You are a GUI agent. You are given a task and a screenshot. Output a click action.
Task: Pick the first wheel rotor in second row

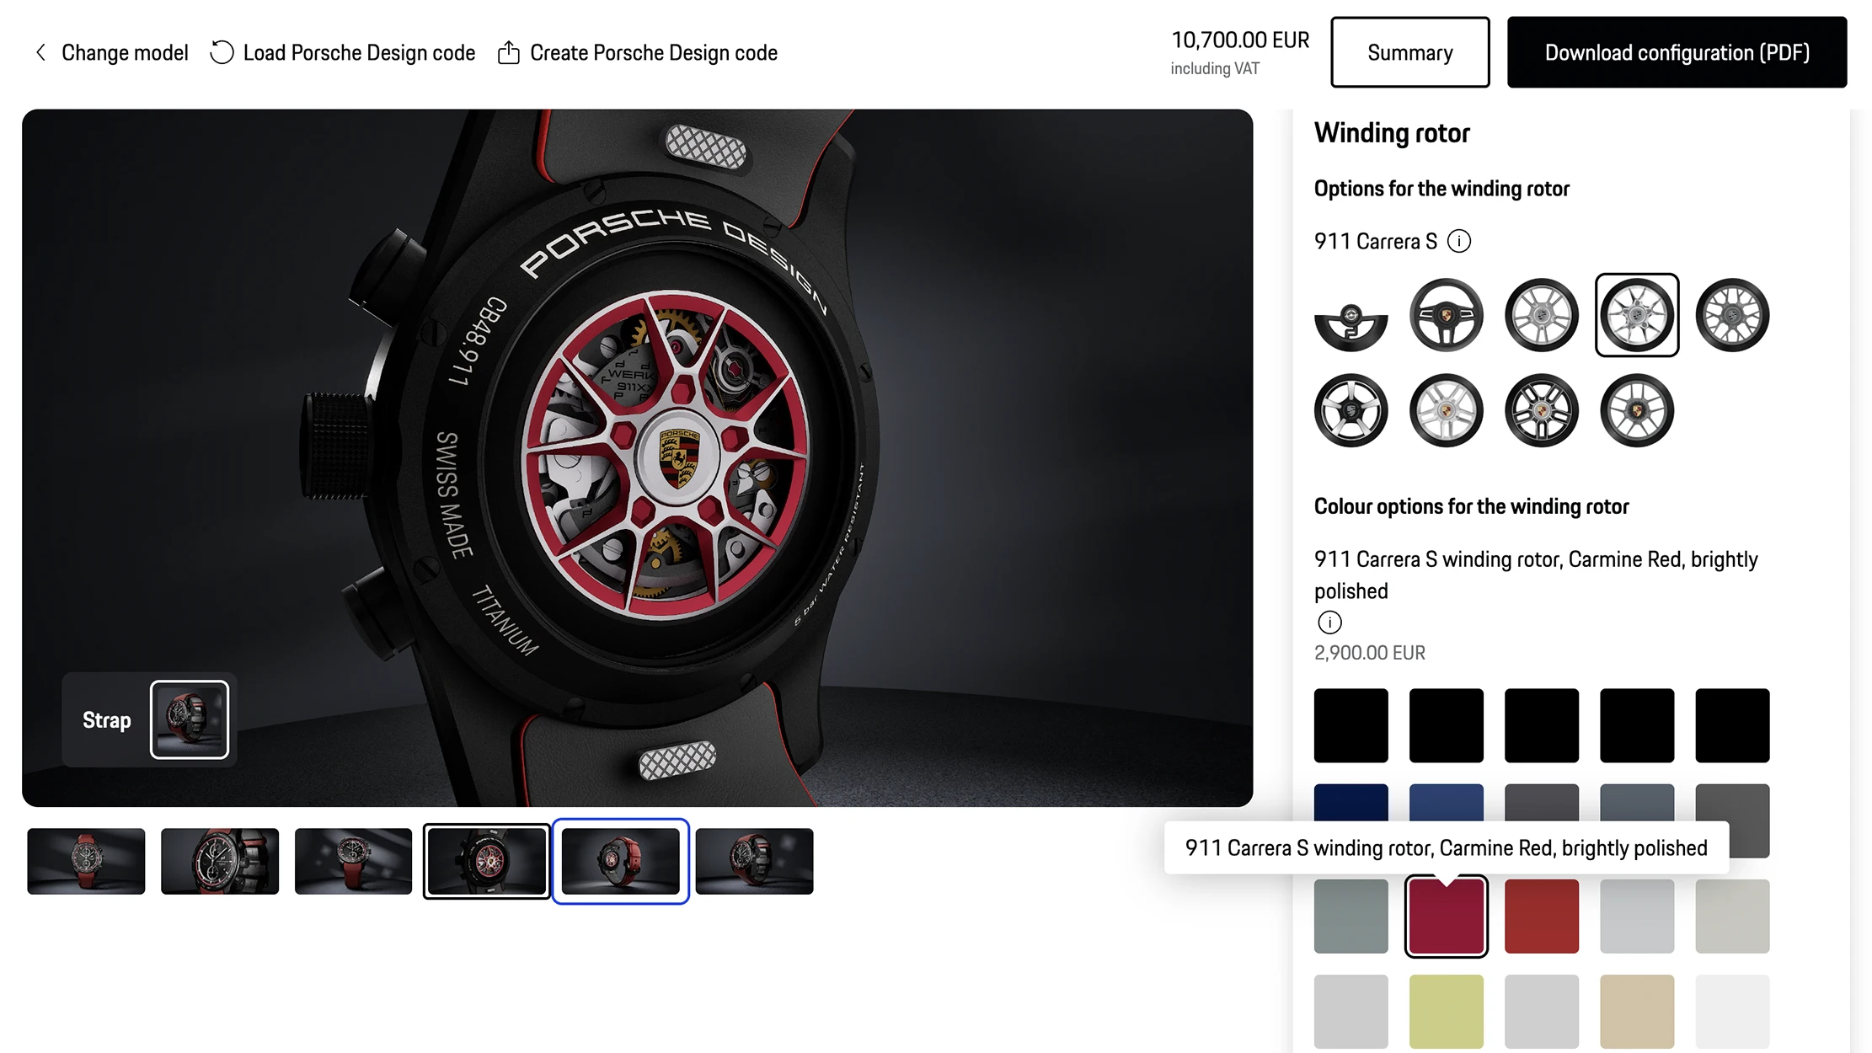[x=1351, y=410]
